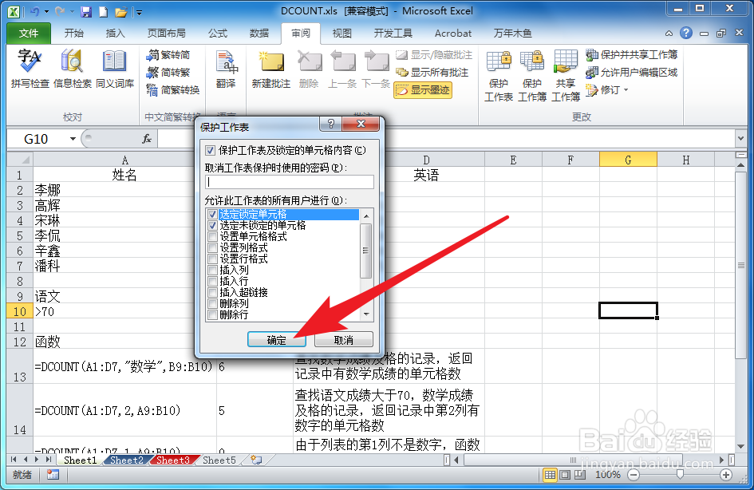
Task: Click the Save icon in quick access toolbar
Action: (x=86, y=11)
